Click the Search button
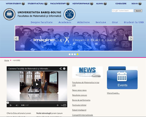Screen dimensions: 146x117 [138, 11]
